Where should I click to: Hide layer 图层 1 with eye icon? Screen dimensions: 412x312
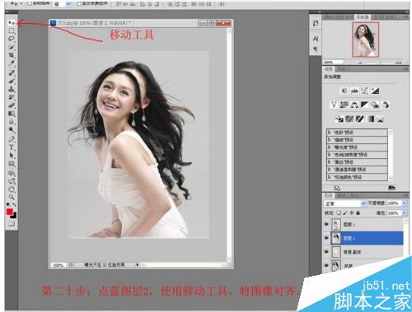pyautogui.click(x=326, y=225)
